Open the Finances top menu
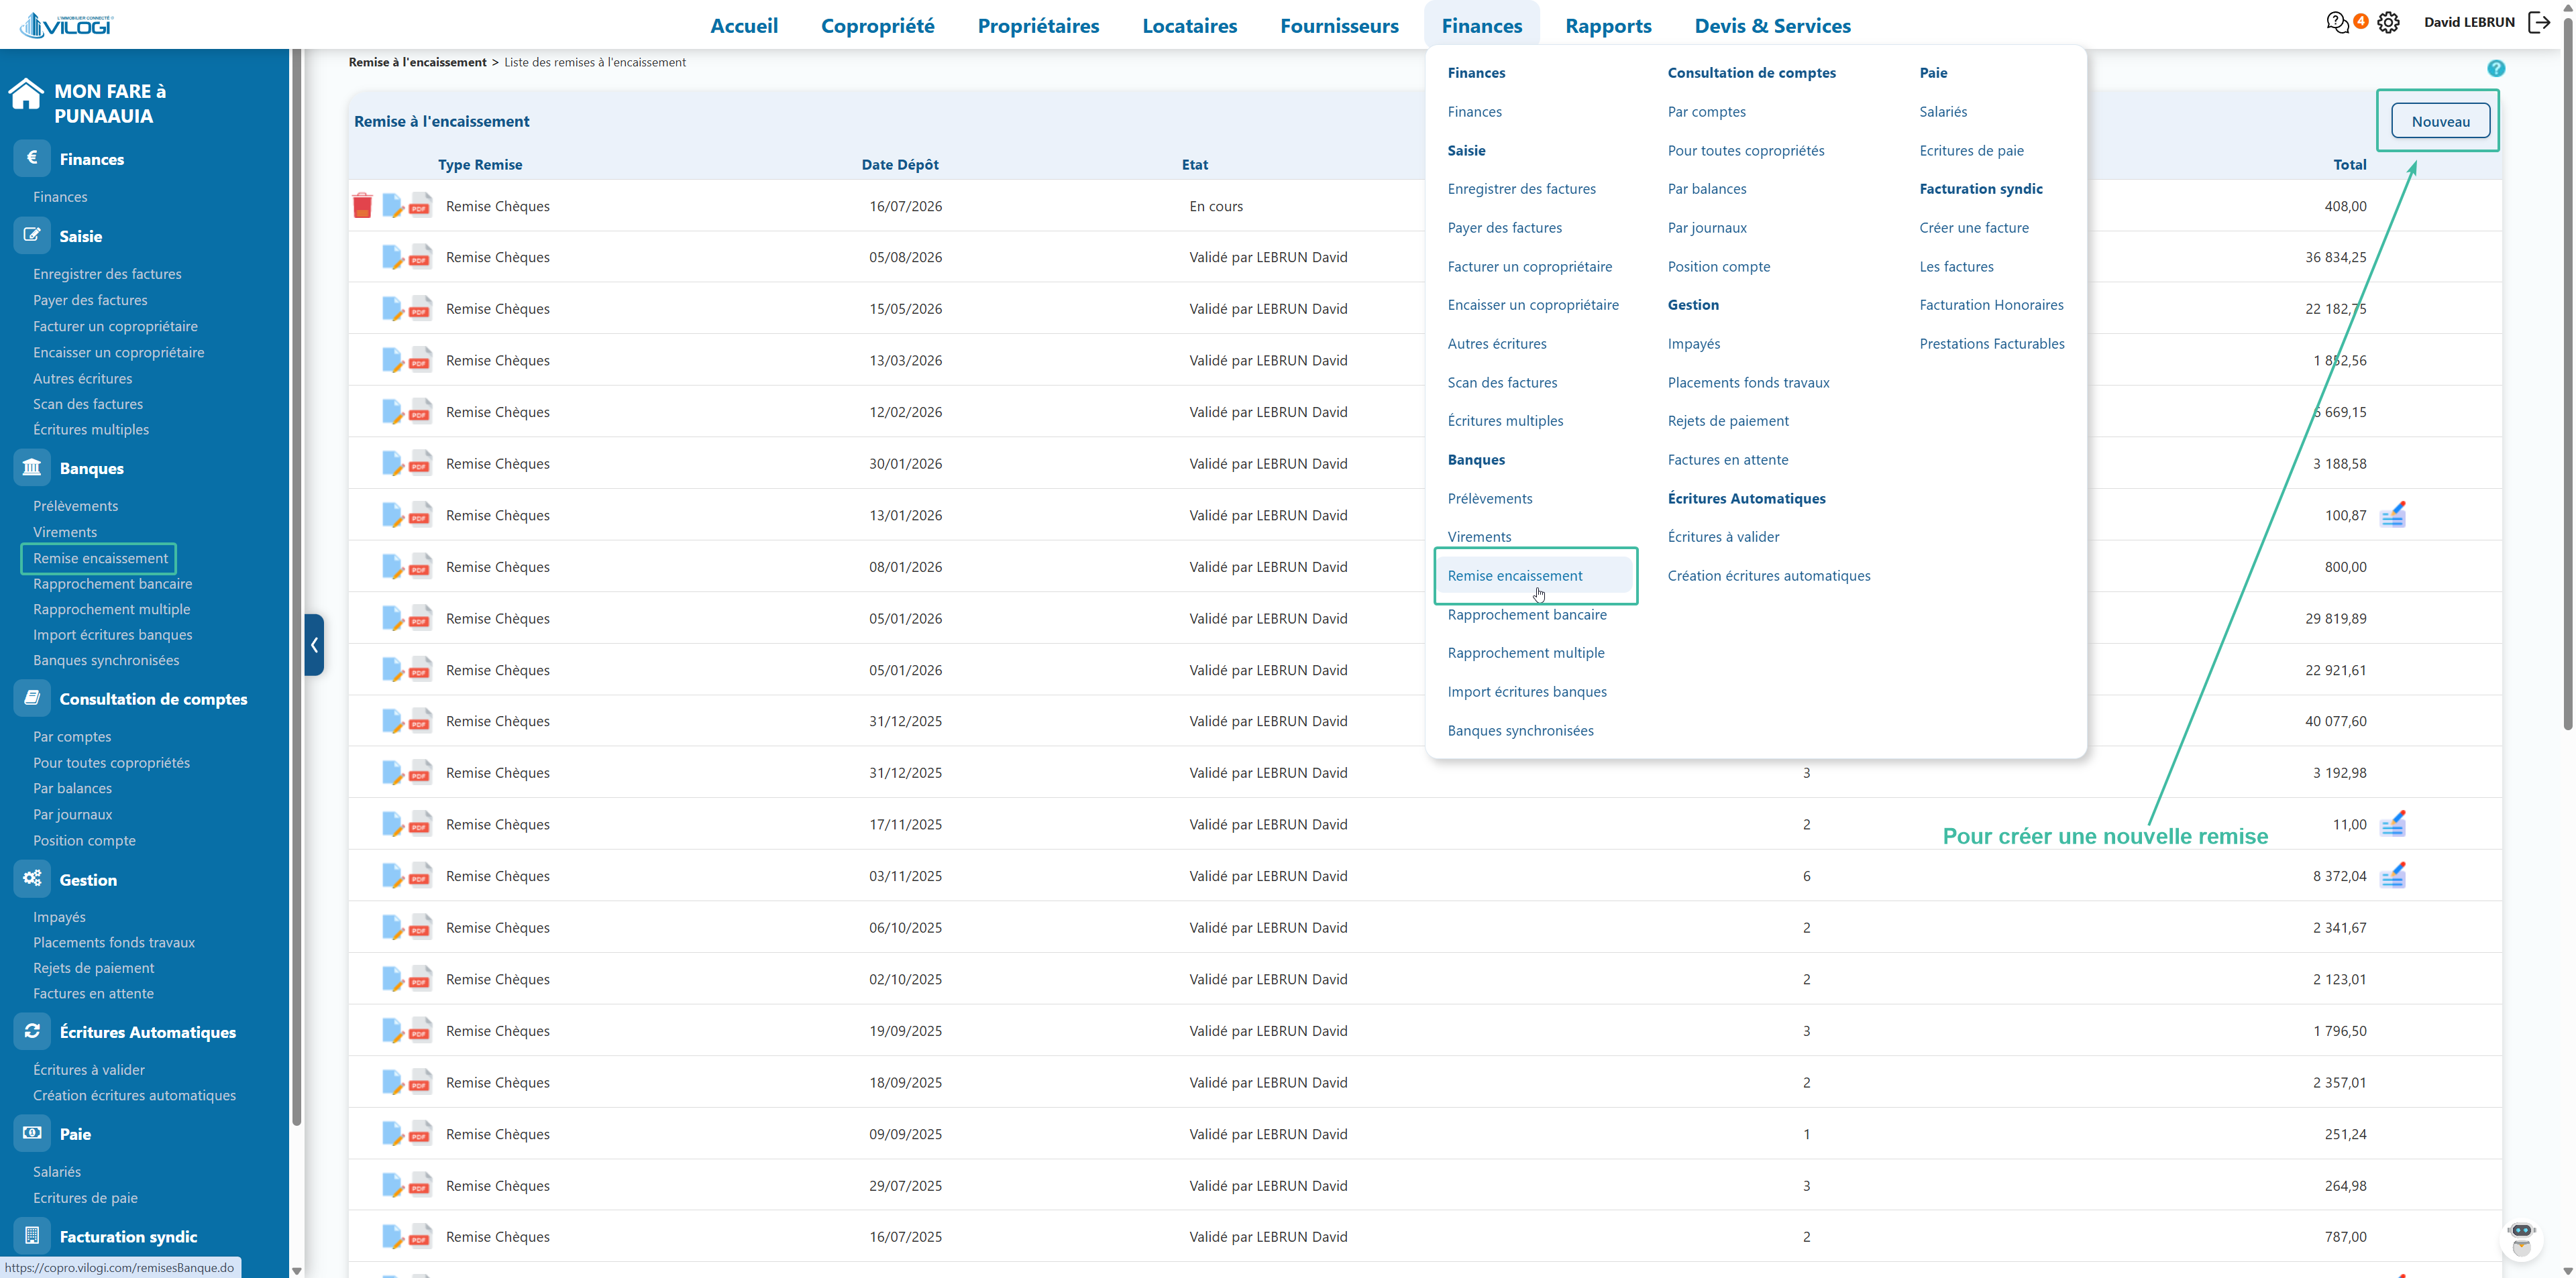The image size is (2576, 1278). (x=1481, y=26)
